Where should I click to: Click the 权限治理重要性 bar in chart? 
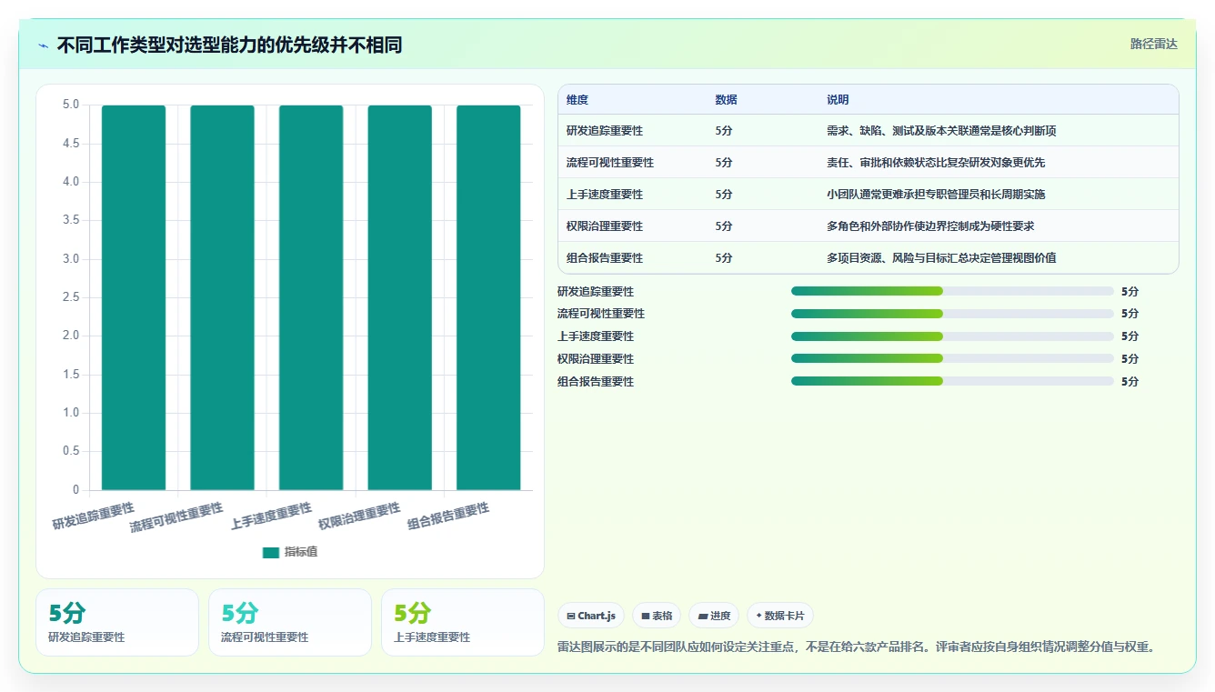point(399,297)
